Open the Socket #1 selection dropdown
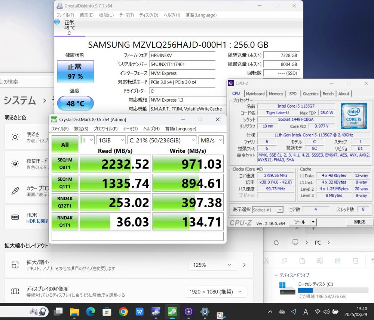The image size is (374, 320). 268,210
